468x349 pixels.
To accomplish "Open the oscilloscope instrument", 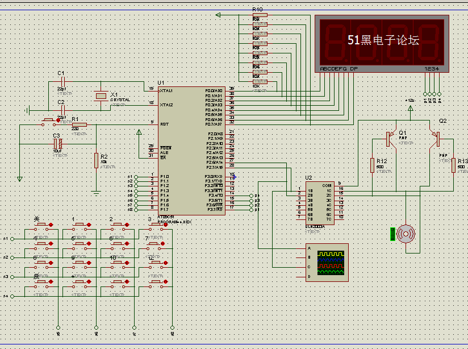I will pyautogui.click(x=328, y=262).
